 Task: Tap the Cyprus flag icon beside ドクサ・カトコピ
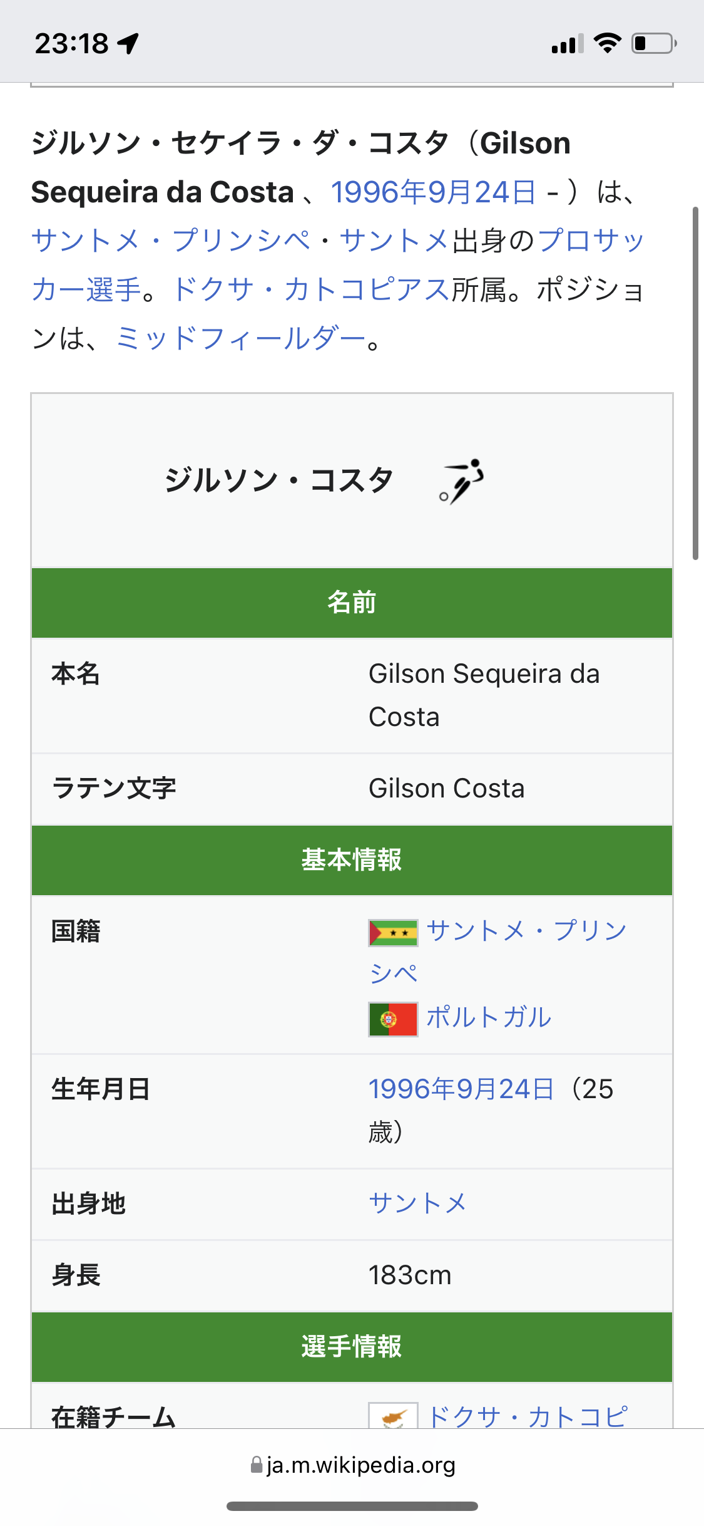click(x=393, y=1416)
